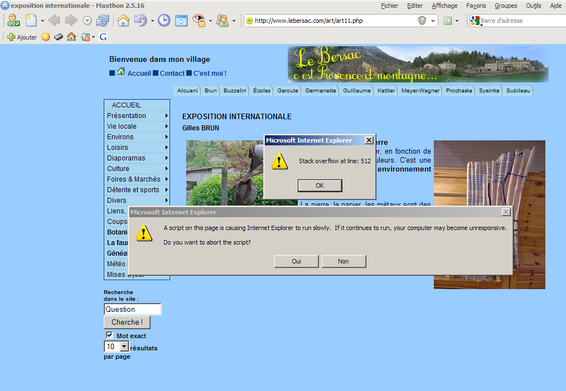Click the Ajouter green plus favorites button
The width and height of the screenshot is (566, 391).
(x=22, y=37)
